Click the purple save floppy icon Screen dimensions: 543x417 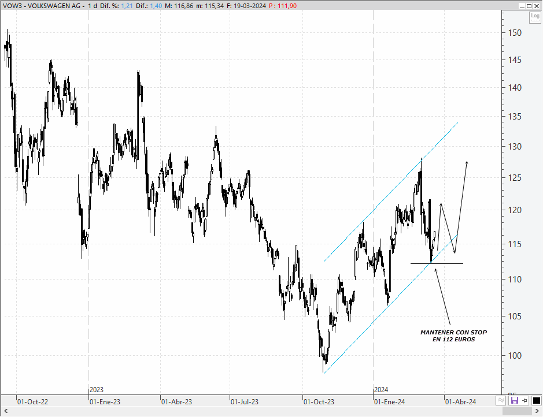pos(514,401)
